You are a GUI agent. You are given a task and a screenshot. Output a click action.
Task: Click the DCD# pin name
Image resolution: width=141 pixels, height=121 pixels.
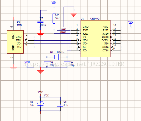coord(105,40)
